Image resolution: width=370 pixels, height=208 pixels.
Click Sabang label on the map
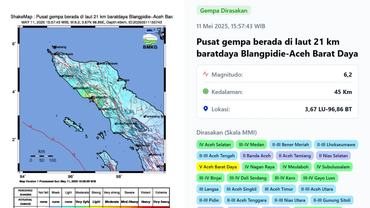click(x=61, y=47)
